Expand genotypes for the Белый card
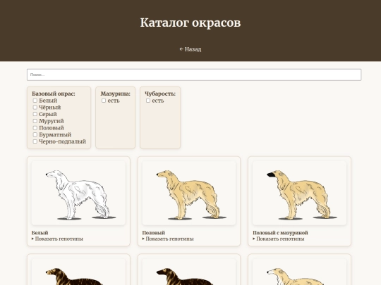This screenshot has height=285, width=381. [x=57, y=239]
